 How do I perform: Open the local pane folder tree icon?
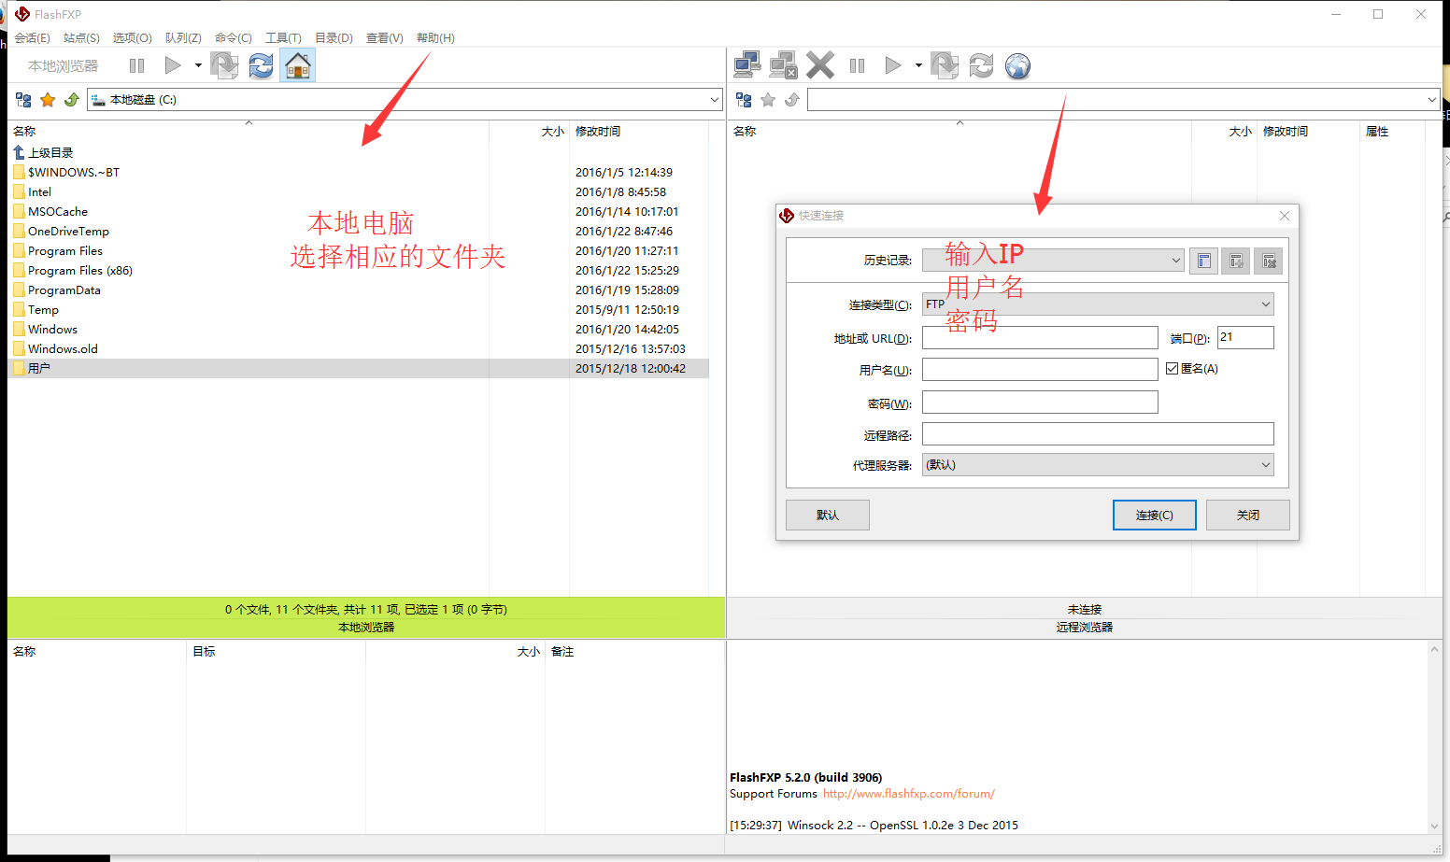click(x=24, y=99)
